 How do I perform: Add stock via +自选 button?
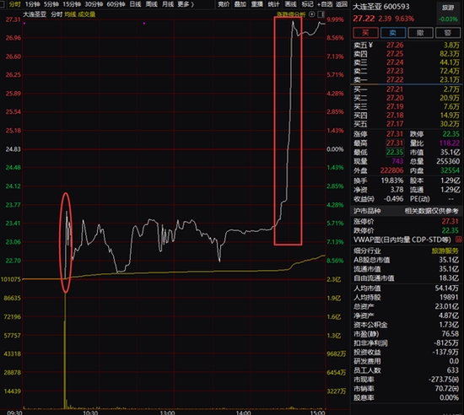tap(325, 4)
